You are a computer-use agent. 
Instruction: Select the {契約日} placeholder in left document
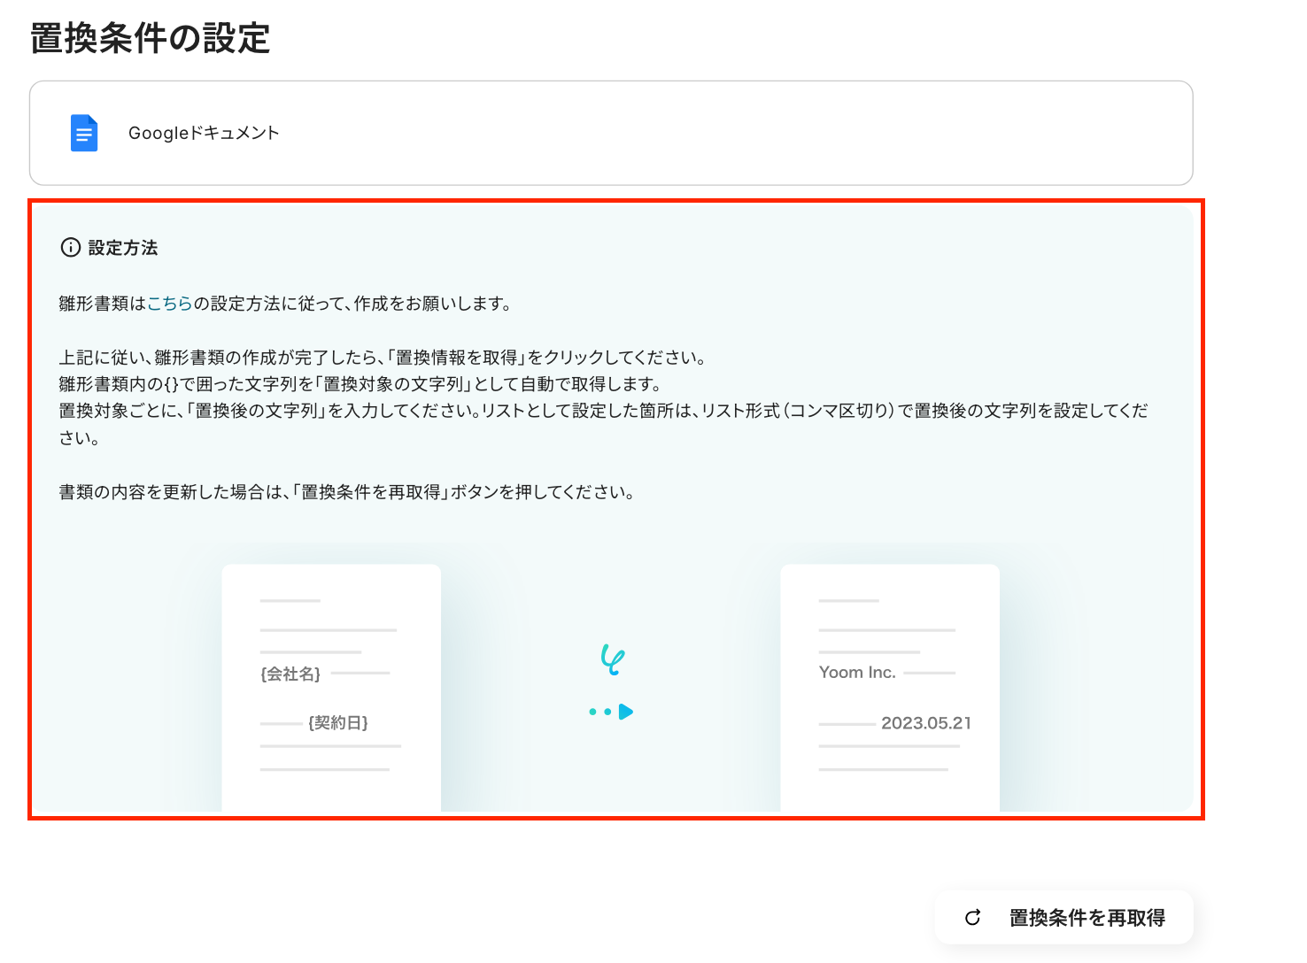pyautogui.click(x=338, y=723)
